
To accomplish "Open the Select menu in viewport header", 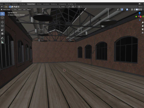I will pos(20,10).
